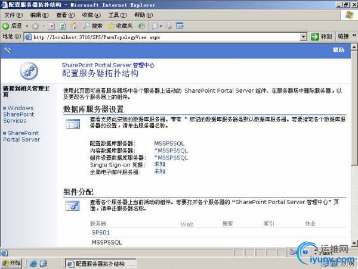Open the Favorites (收藏夹) toolbar button
This screenshot has height=269, width=358.
[x=121, y=26]
